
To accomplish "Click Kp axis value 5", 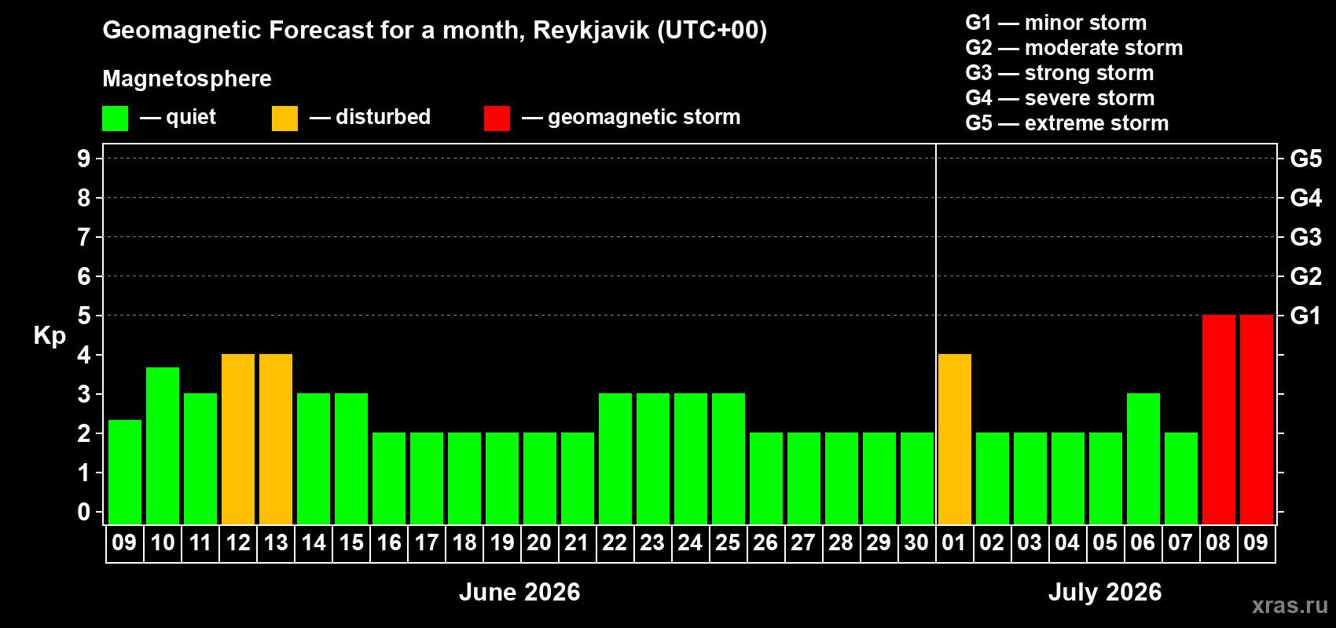I will click(84, 316).
